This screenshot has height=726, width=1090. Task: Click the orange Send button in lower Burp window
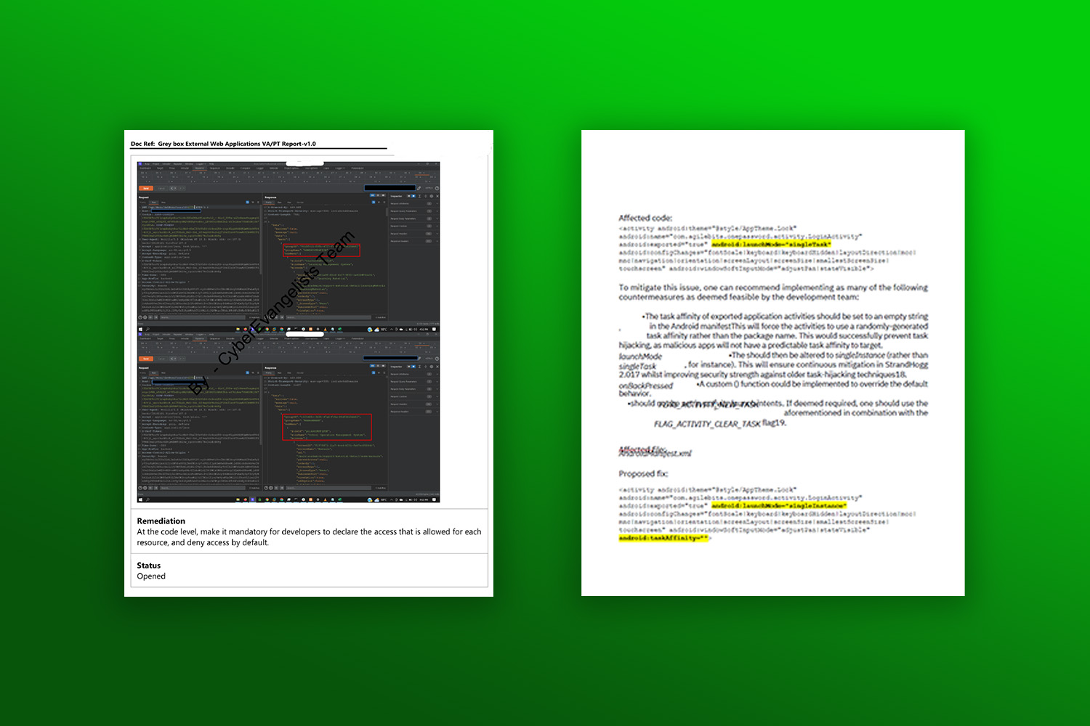tap(146, 359)
